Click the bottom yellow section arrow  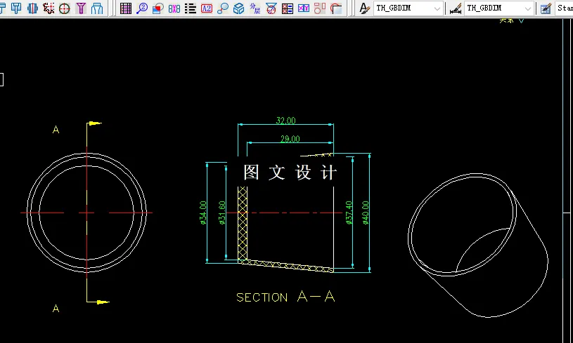click(103, 302)
